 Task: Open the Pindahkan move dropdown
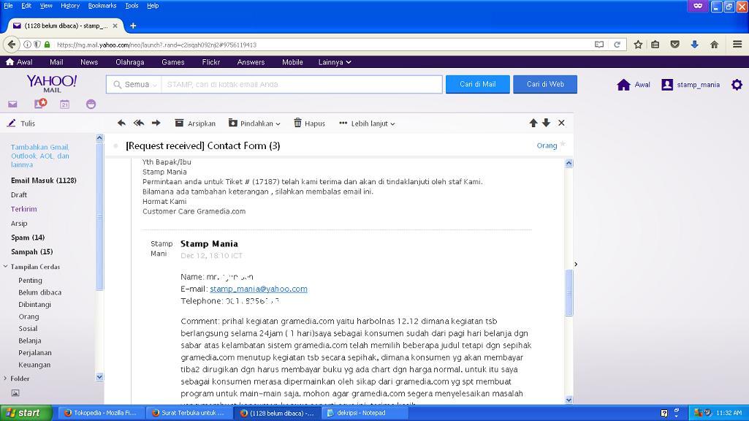pyautogui.click(x=254, y=124)
